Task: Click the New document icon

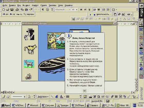Action: tap(4, 10)
